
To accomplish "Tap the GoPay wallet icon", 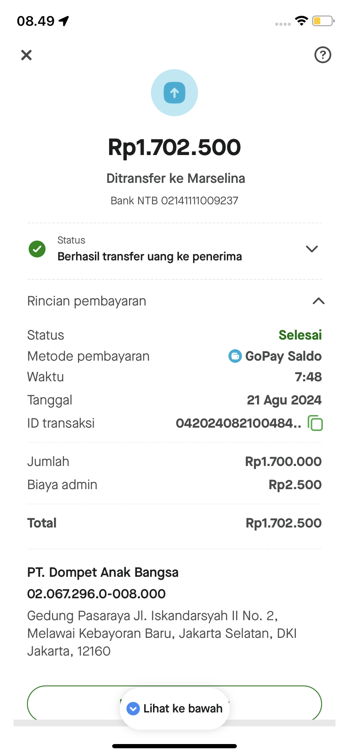I will point(235,356).
